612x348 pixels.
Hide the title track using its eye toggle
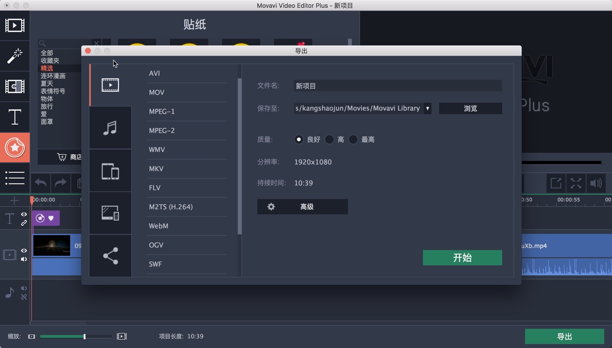click(x=23, y=214)
